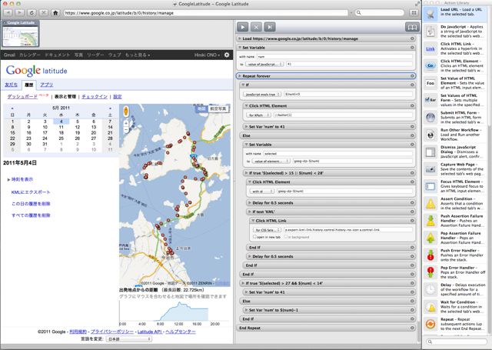Pick the Pop Assertion Failure Handler action
The width and height of the screenshot is (492, 350).
pos(456,238)
